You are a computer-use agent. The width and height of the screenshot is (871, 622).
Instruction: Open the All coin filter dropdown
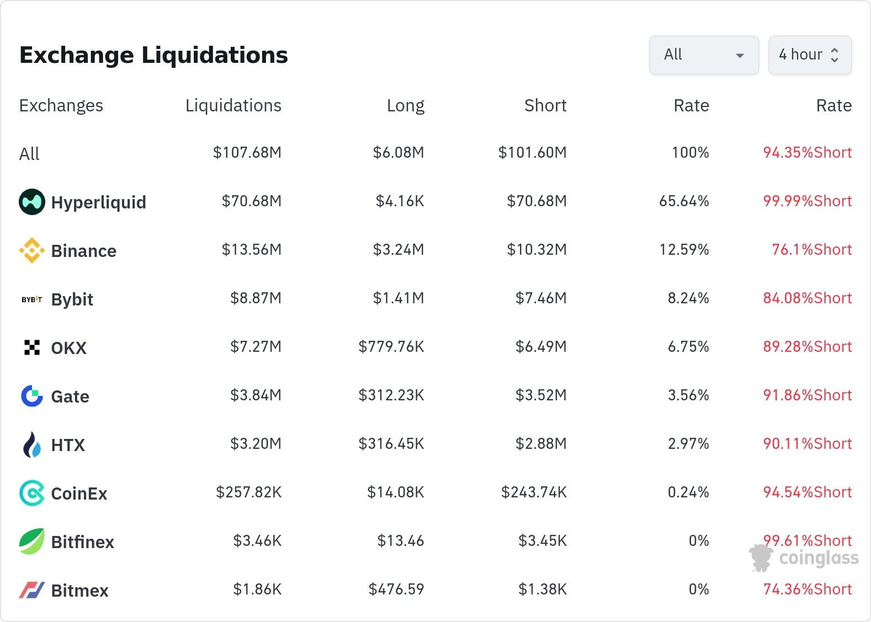point(704,55)
